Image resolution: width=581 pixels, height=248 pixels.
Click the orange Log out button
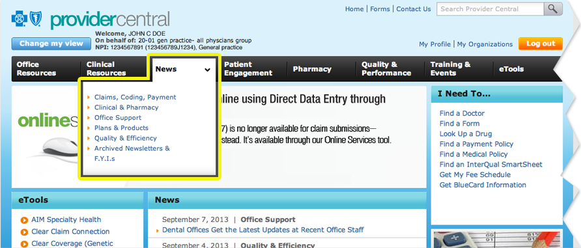(541, 44)
